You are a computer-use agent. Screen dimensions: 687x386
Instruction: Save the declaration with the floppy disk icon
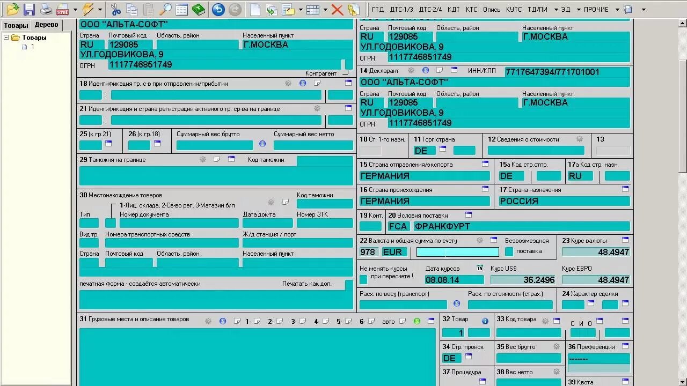pyautogui.click(x=29, y=9)
